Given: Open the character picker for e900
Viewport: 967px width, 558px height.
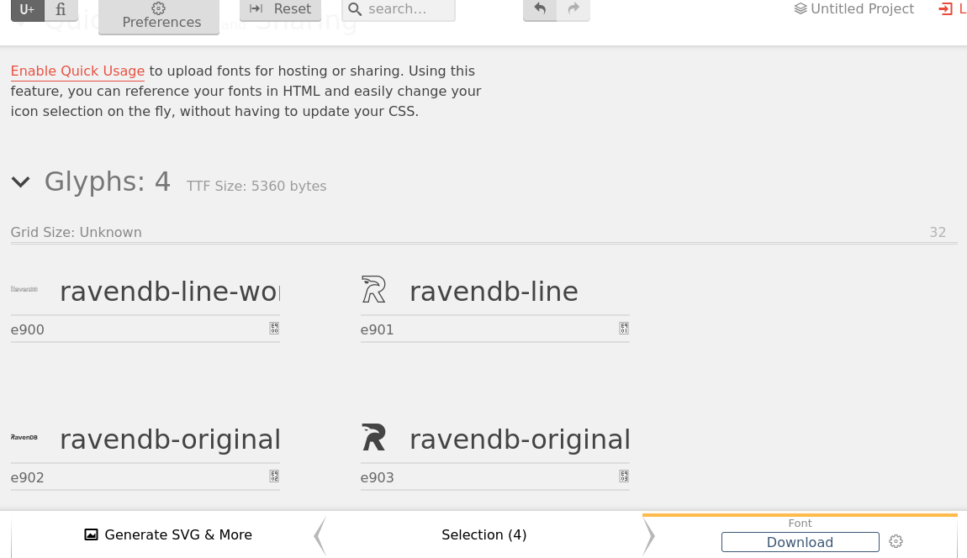Looking at the screenshot, I should click(x=274, y=328).
